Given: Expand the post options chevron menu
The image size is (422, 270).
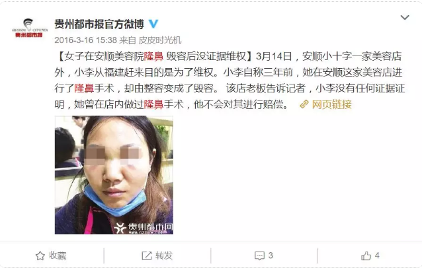Looking at the screenshot, I should pyautogui.click(x=405, y=18).
